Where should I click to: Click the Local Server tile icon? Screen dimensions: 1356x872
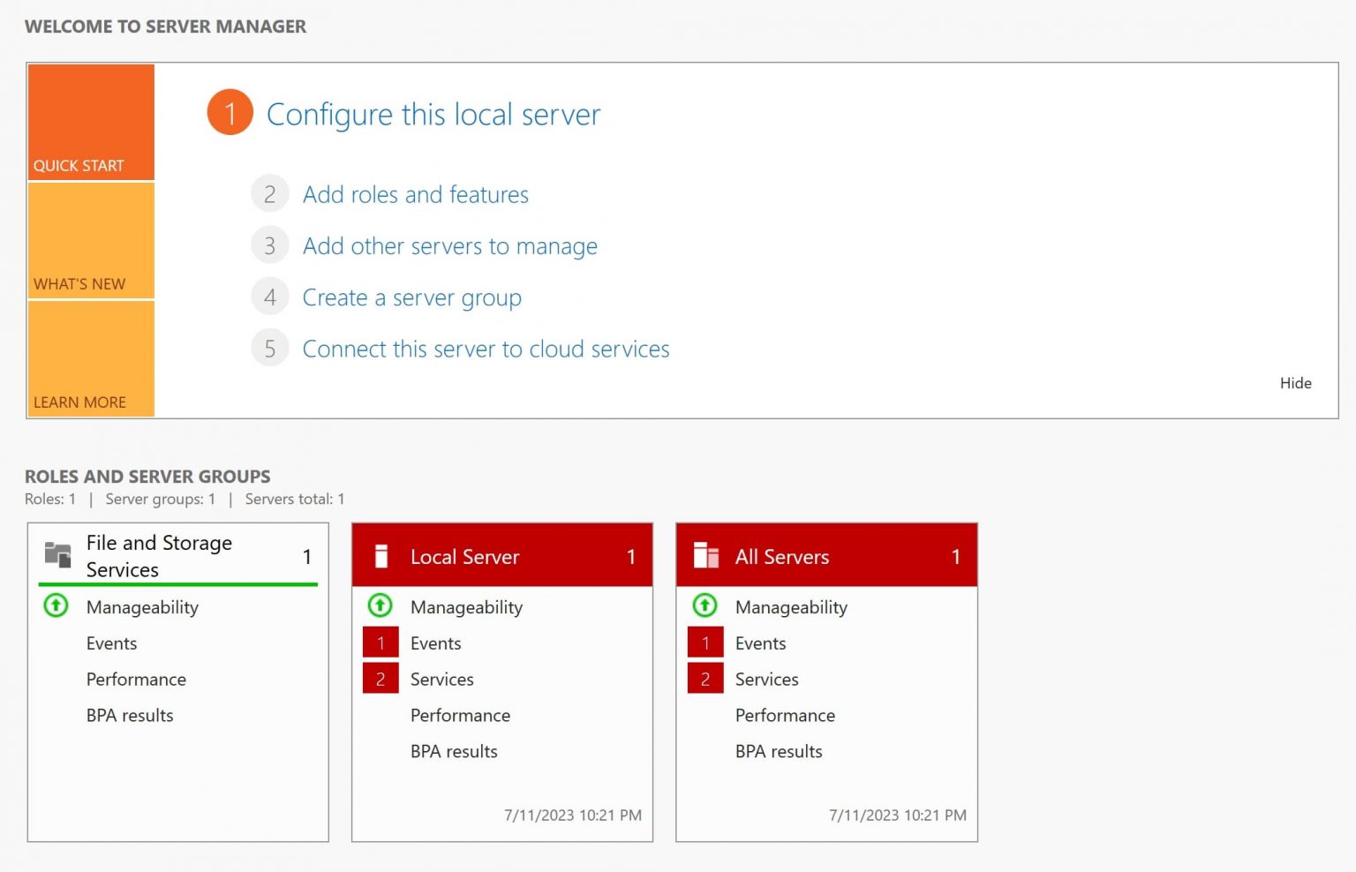(381, 556)
